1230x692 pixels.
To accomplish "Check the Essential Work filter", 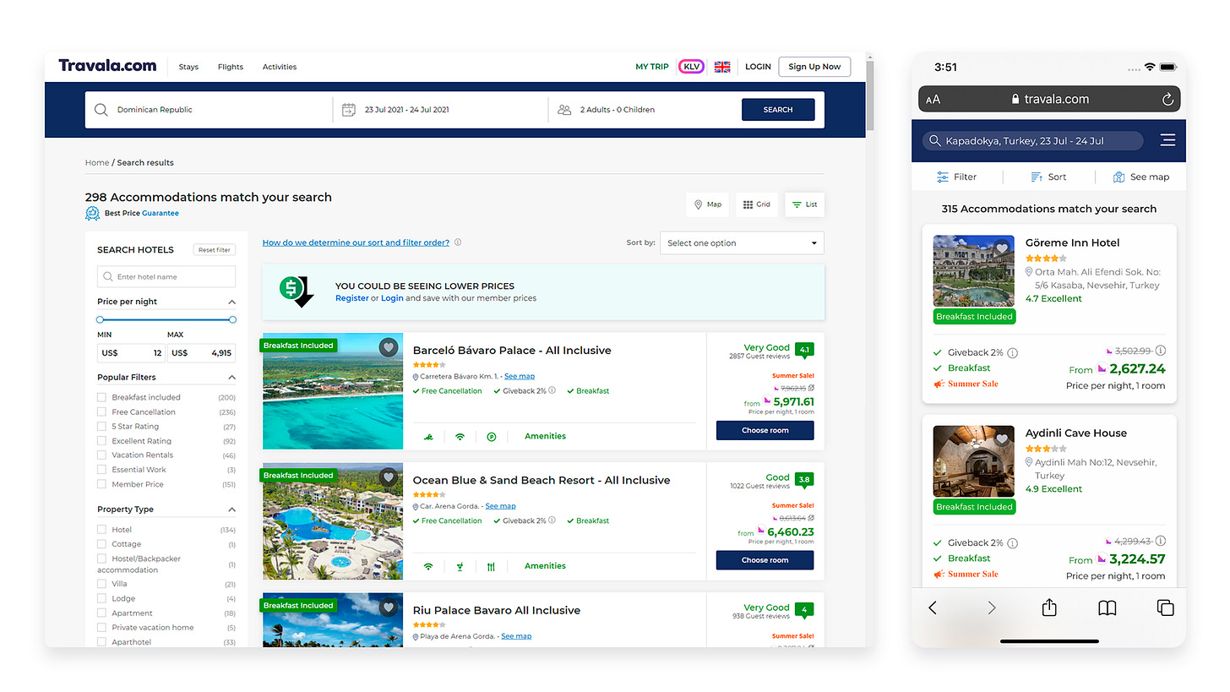I will click(101, 469).
